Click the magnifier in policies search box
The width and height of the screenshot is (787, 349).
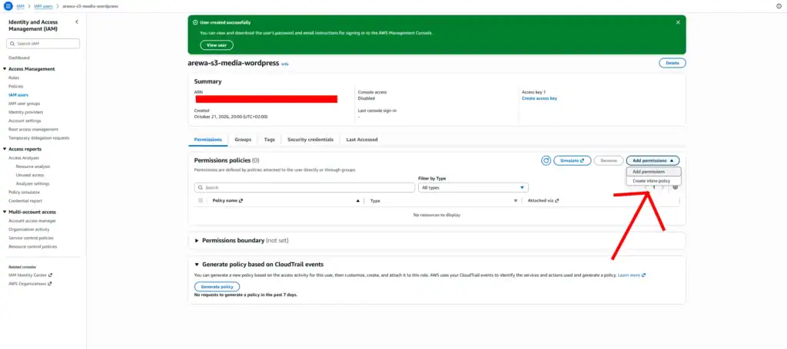point(201,188)
